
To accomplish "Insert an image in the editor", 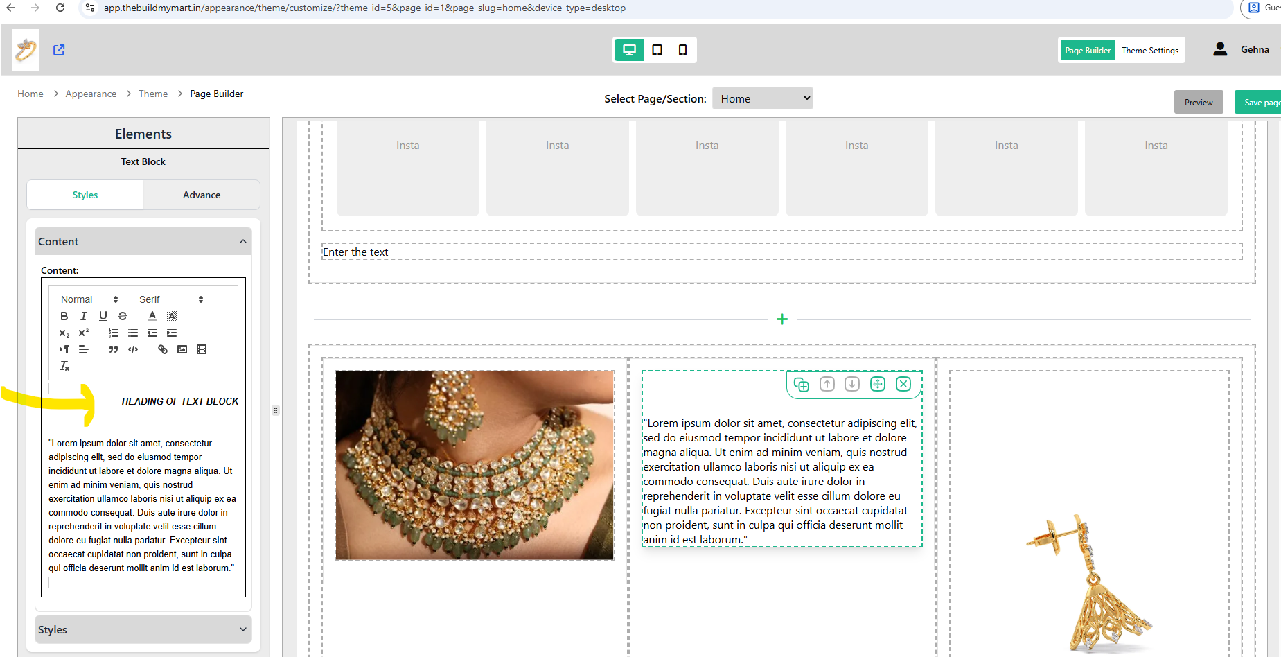I will 182,349.
